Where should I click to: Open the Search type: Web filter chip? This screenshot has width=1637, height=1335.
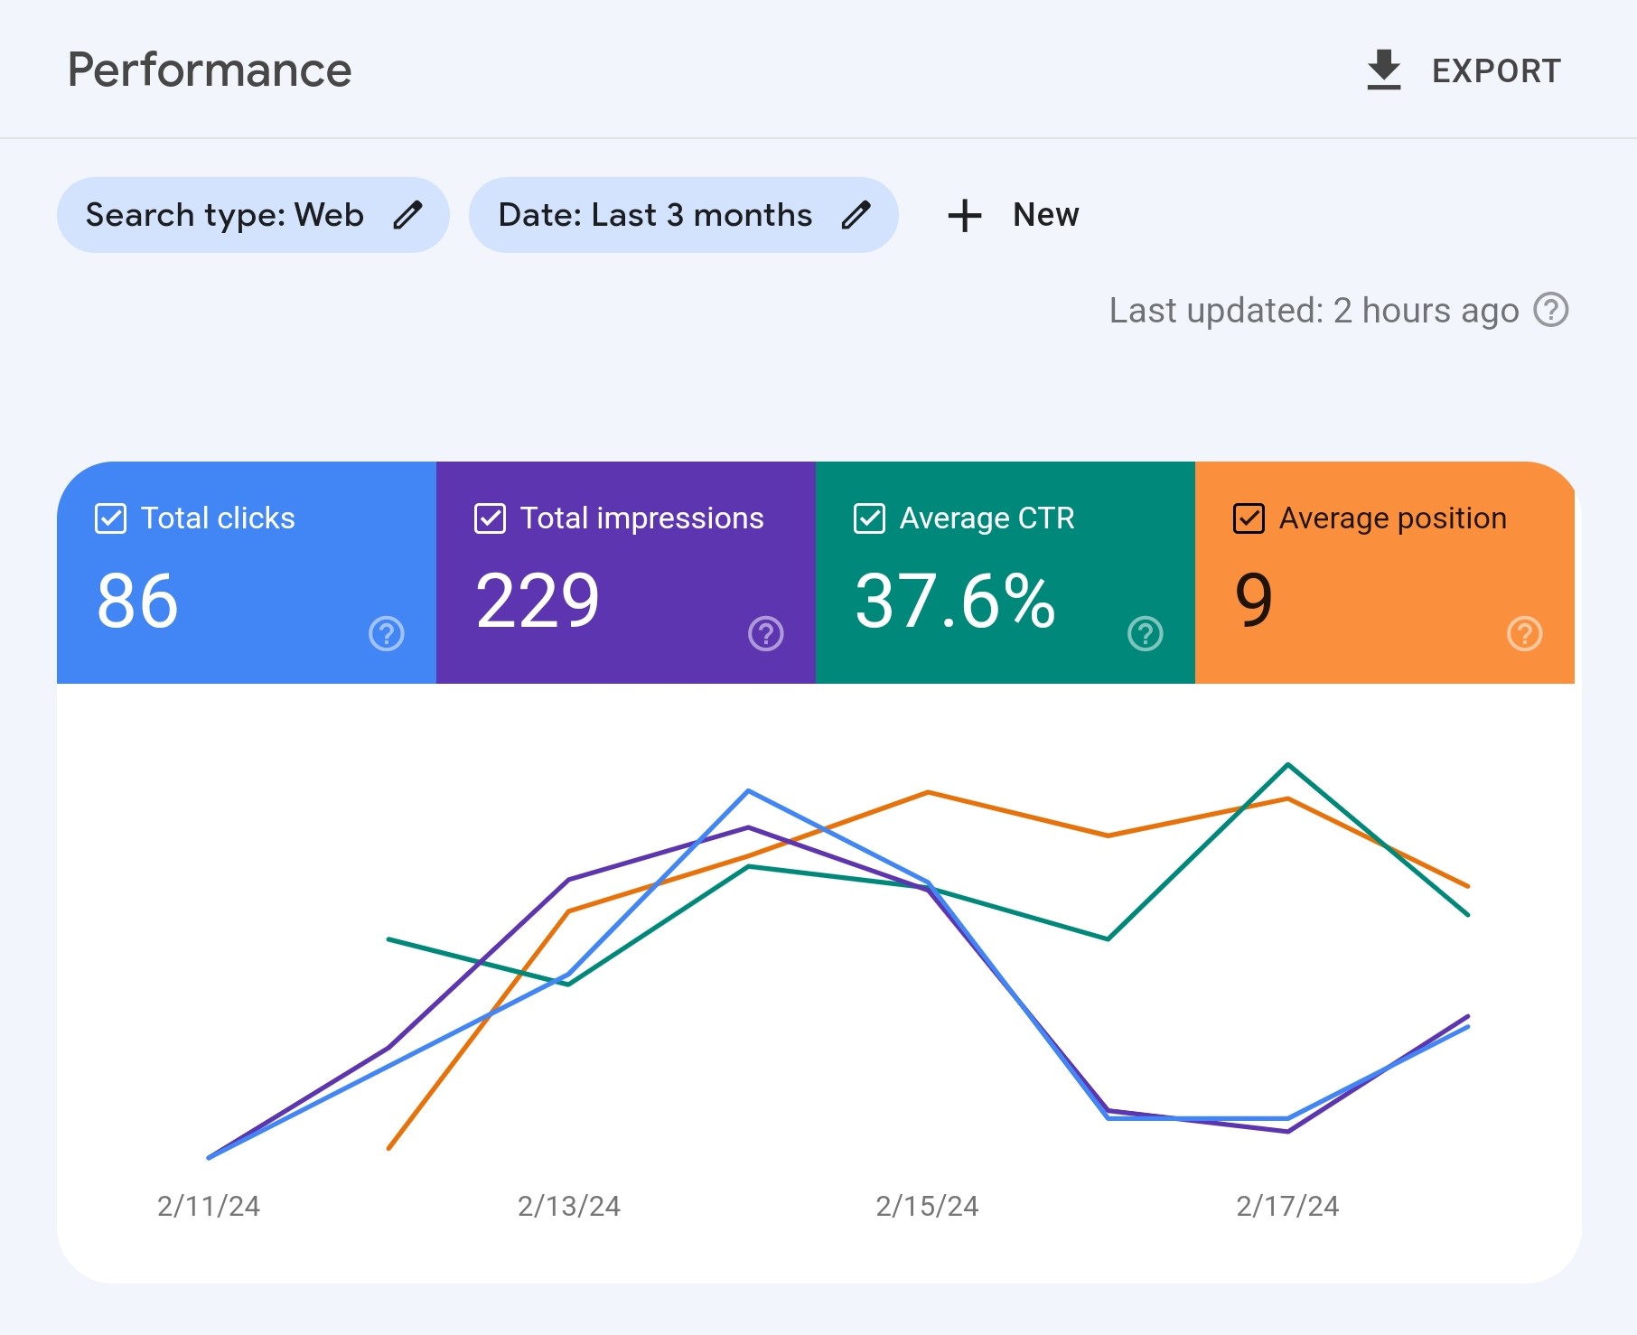(253, 215)
